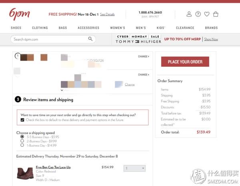Click the search magnifier icon

(x=90, y=39)
